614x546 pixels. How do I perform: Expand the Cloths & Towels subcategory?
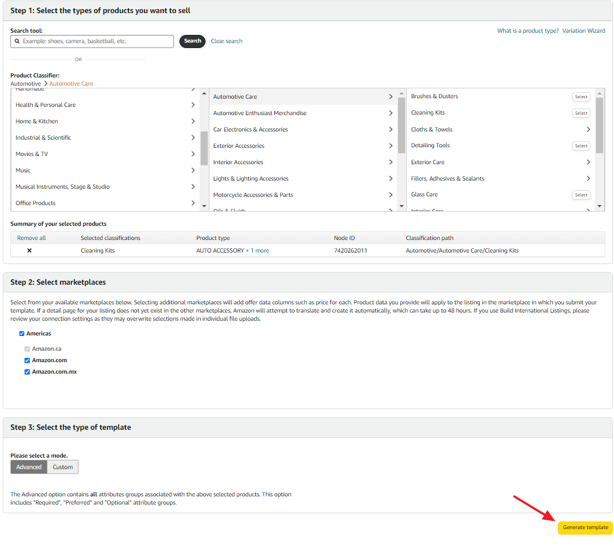[x=588, y=129]
